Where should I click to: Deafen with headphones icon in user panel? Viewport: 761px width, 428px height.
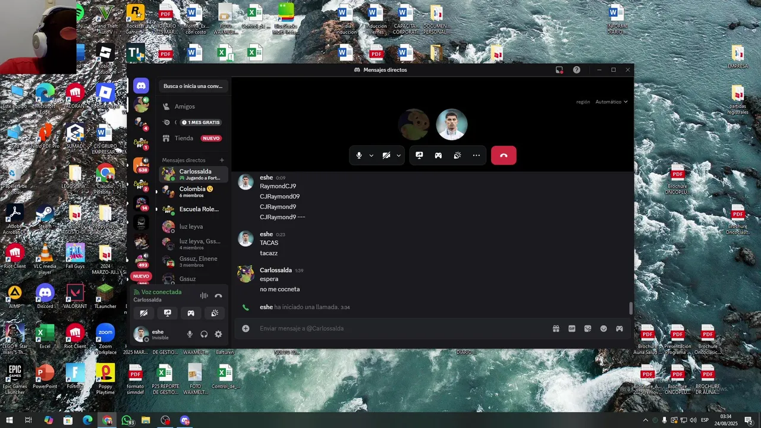point(204,334)
